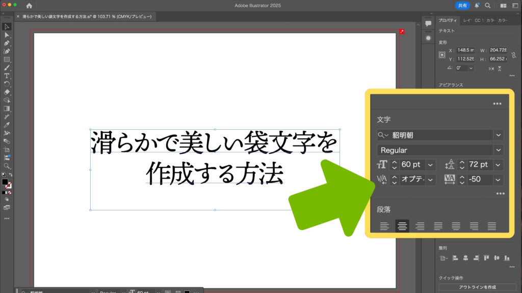Viewport: 522px width, 293px height.
Task: Open the notifications bell
Action: click(x=477, y=6)
